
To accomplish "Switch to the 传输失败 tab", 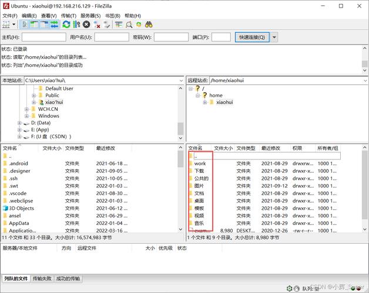I will click(x=42, y=279).
